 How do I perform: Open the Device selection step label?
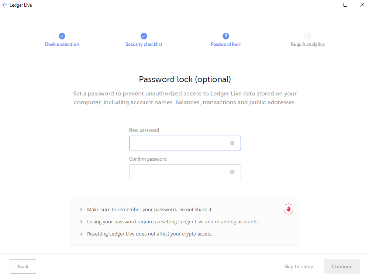point(62,45)
